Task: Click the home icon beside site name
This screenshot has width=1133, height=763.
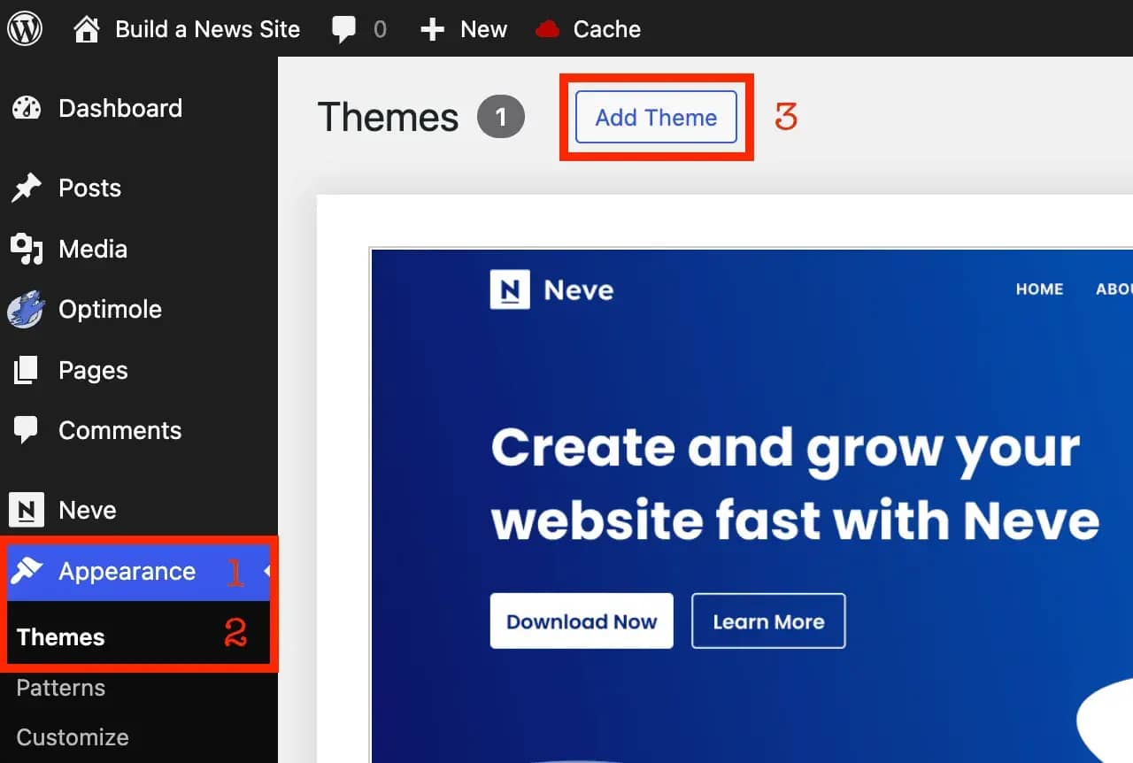Action: [x=87, y=29]
